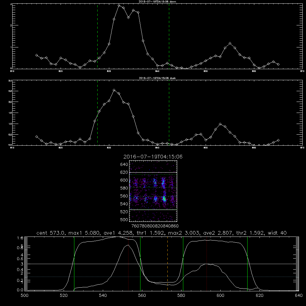Click x-axis label 580 of the bottom plot

coord(181,296)
